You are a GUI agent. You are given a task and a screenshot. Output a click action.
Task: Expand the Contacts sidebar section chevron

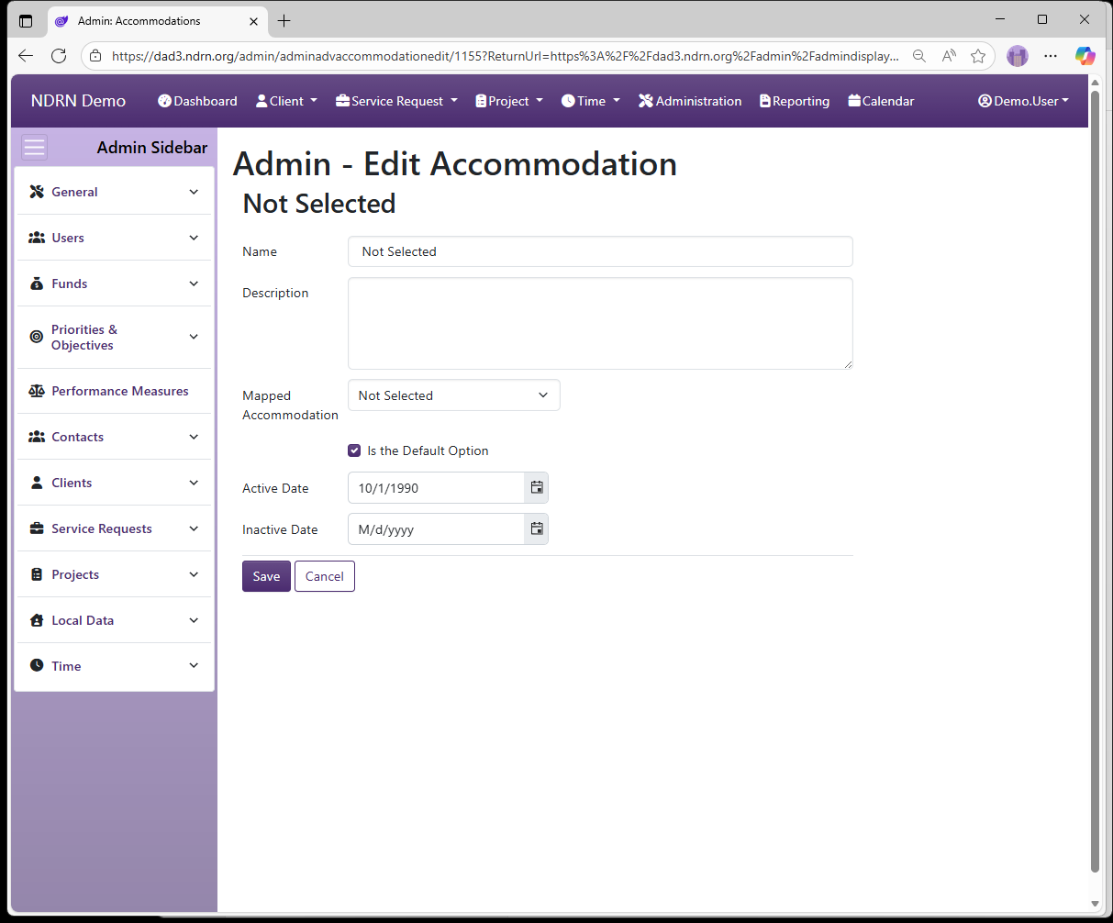click(x=194, y=437)
